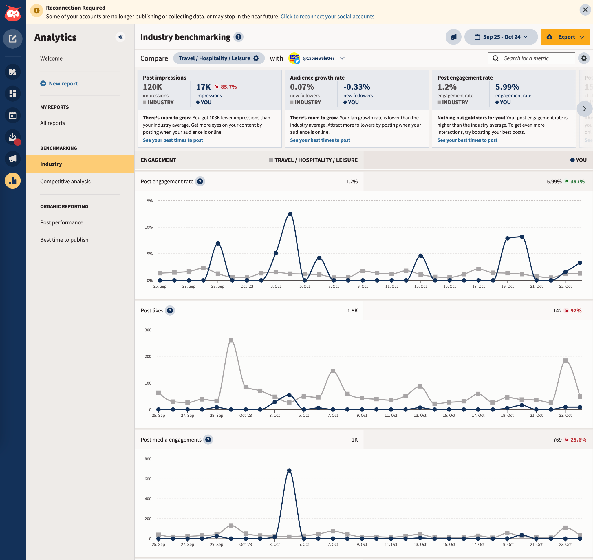
Task: Select the Streams icon in the sidebar
Action: 12,72
